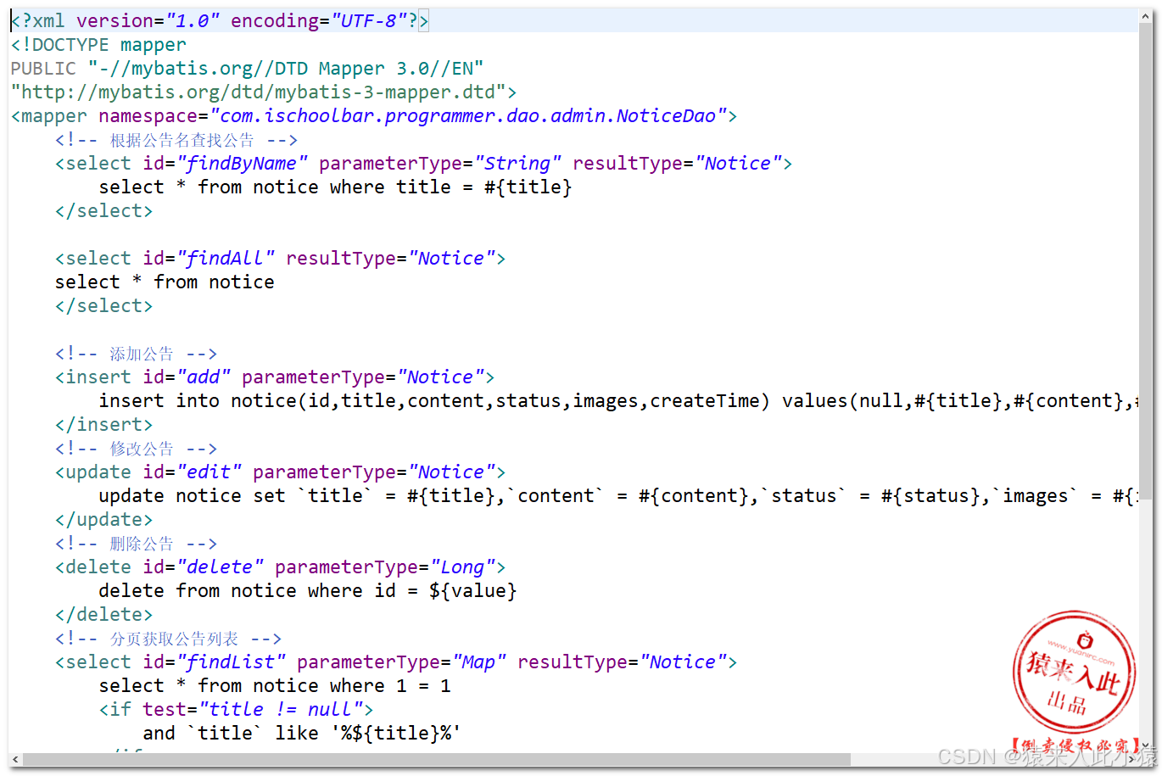Screen dimensions: 1162x776
Task: Click the 分页获取公告列表 comment
Action: (169, 638)
